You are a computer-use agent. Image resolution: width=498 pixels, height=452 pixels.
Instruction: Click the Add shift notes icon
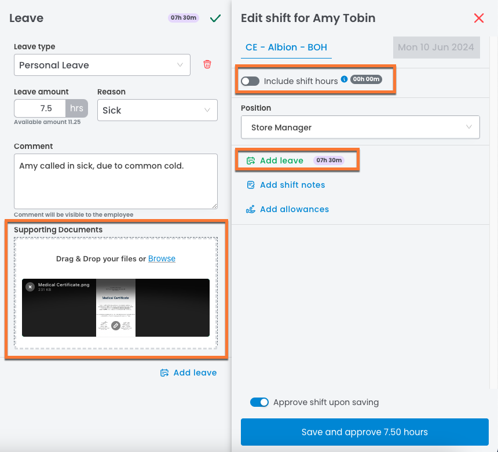point(251,185)
